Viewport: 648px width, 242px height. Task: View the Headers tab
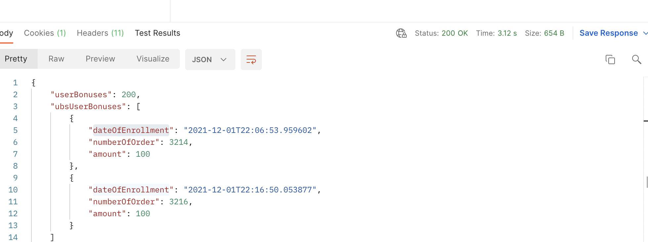(100, 33)
